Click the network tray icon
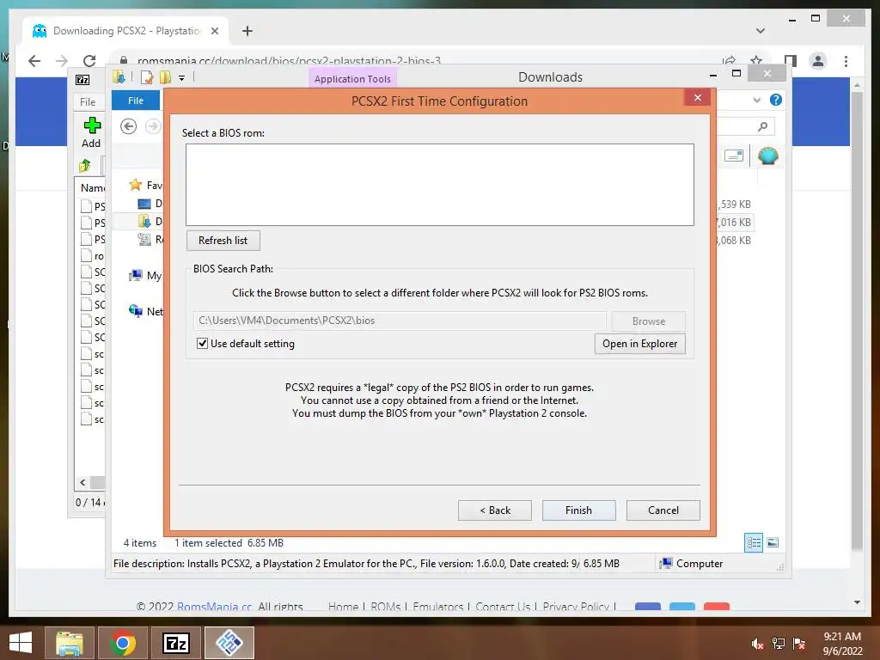 [x=778, y=643]
